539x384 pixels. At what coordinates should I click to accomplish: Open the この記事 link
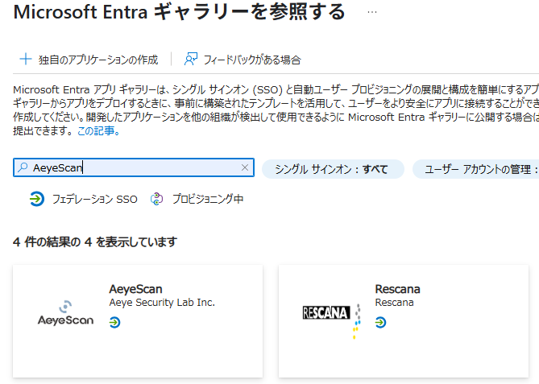(98, 131)
